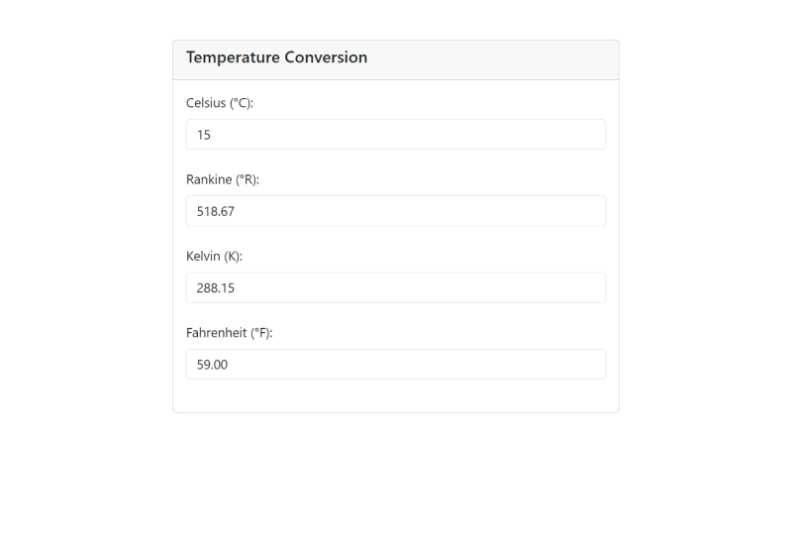Screen dimensions: 792x545
Task: Click the empty right side of Rankine field
Action: click(x=535, y=211)
